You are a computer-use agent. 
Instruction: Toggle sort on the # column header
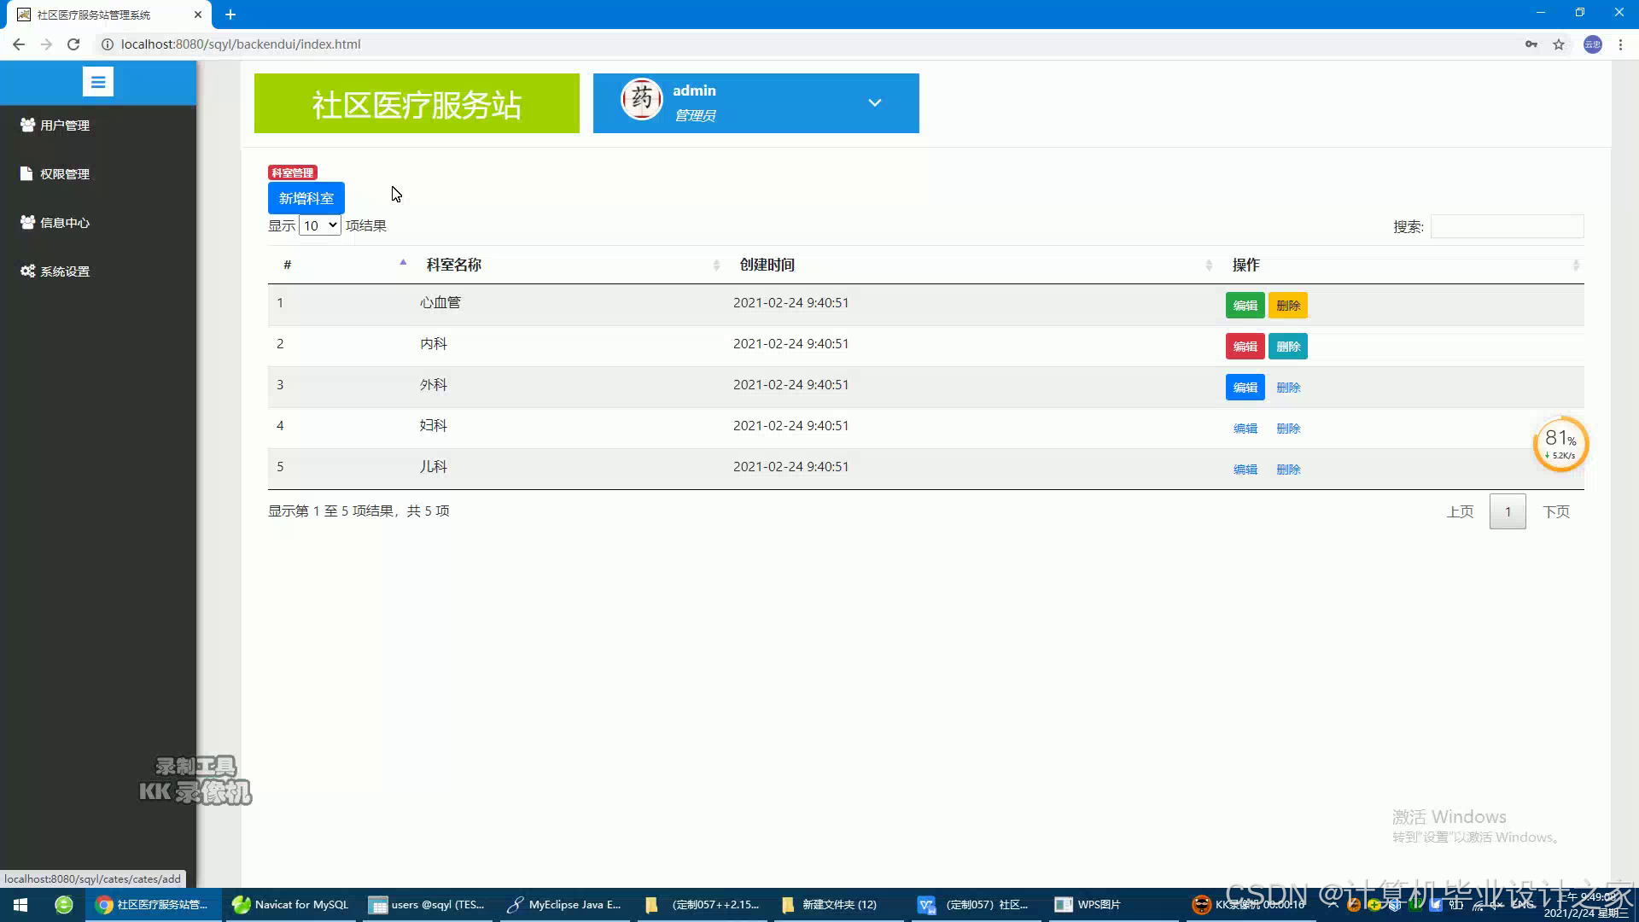click(x=288, y=265)
